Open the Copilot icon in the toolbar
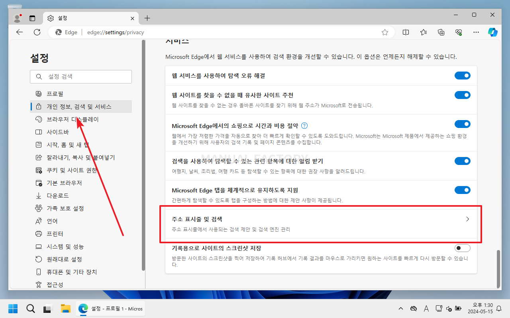The width and height of the screenshot is (510, 318). pos(493,32)
